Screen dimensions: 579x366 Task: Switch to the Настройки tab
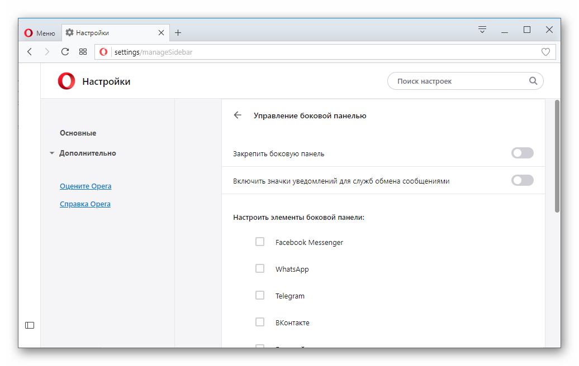click(x=115, y=33)
